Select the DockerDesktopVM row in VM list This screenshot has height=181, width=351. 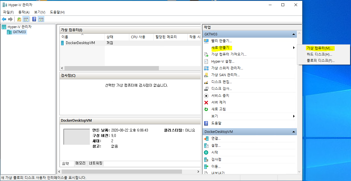[130, 43]
